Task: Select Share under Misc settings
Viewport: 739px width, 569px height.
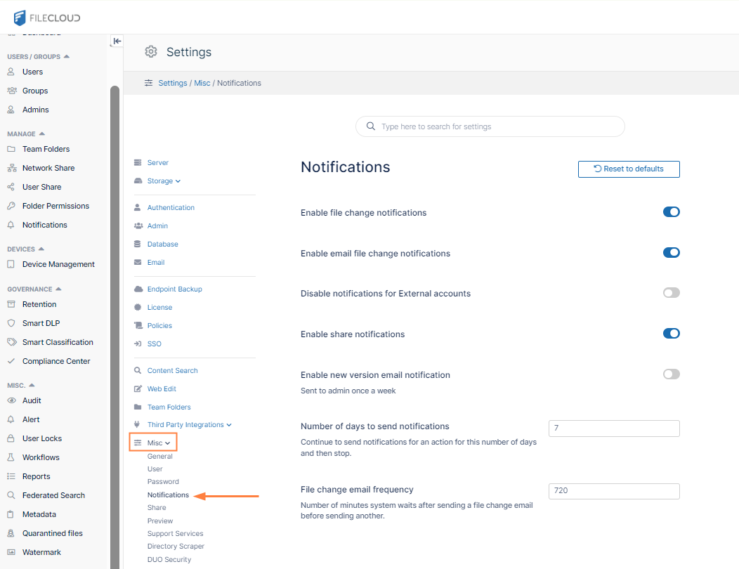Action: click(x=157, y=508)
